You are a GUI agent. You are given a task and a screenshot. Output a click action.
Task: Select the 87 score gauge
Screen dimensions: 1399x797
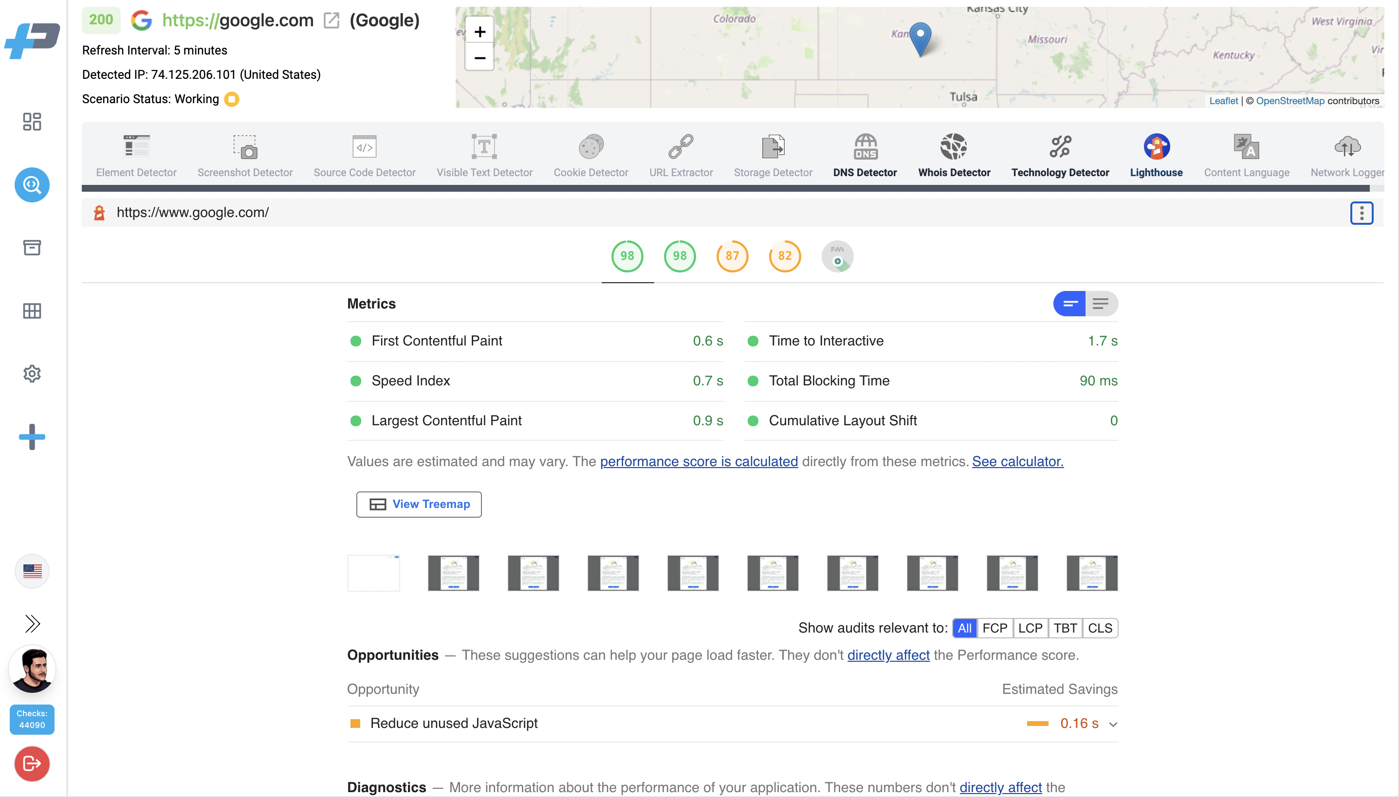pos(732,255)
